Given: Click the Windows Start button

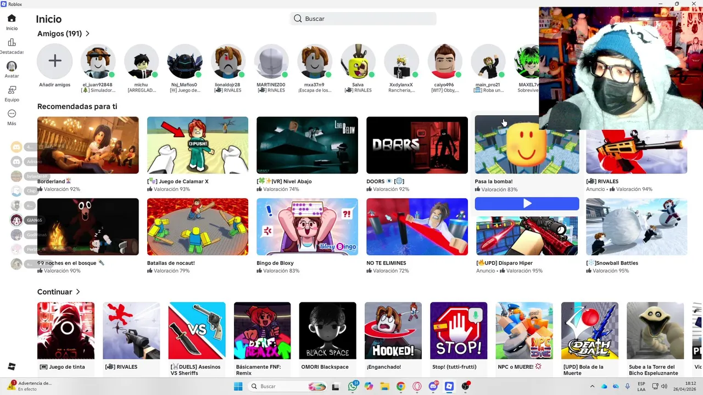Looking at the screenshot, I should [238, 386].
